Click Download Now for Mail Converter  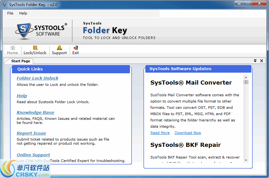[x=188, y=133]
